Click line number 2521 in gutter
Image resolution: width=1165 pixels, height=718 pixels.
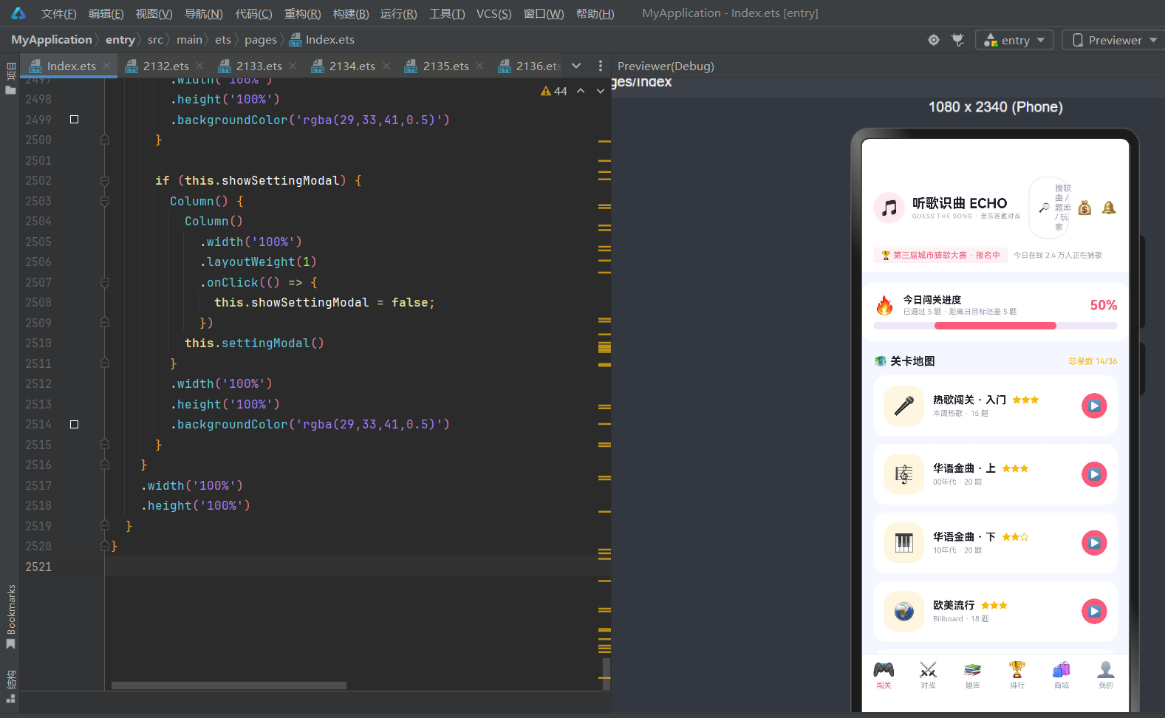38,567
